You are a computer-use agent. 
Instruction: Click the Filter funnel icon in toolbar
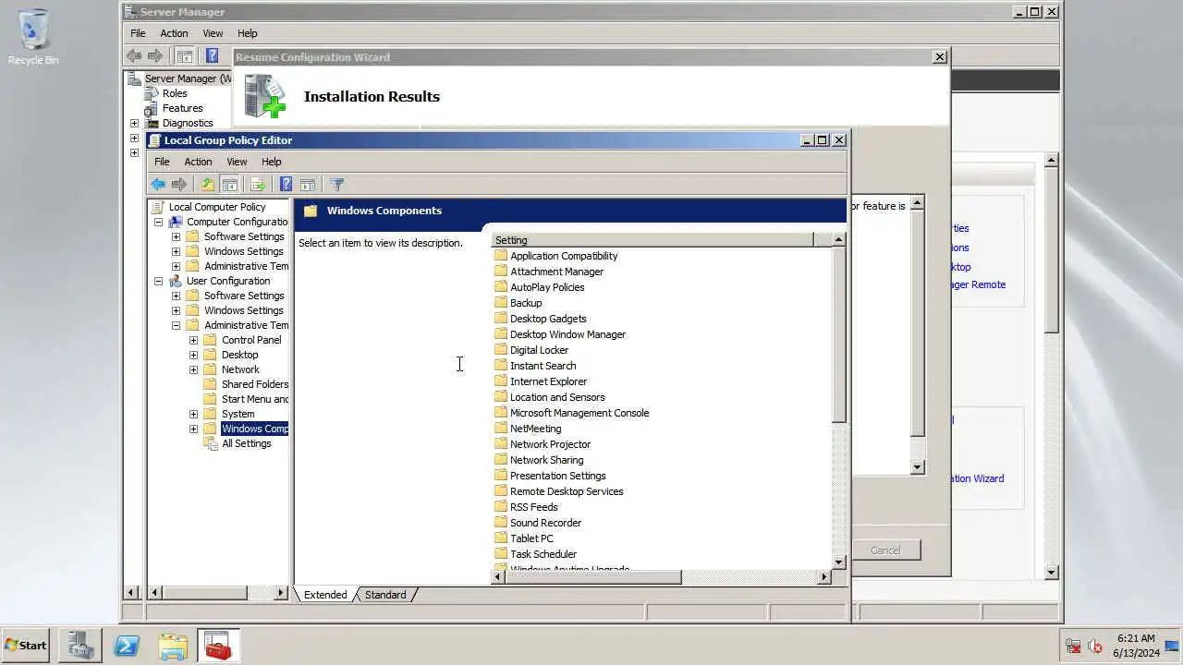click(336, 185)
